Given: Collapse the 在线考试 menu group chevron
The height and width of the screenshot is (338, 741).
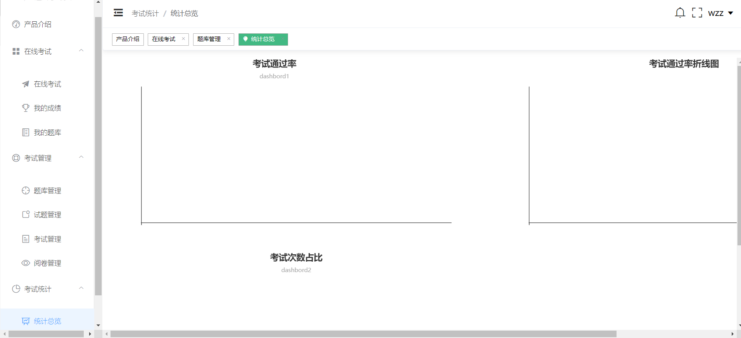Looking at the screenshot, I should [x=81, y=50].
